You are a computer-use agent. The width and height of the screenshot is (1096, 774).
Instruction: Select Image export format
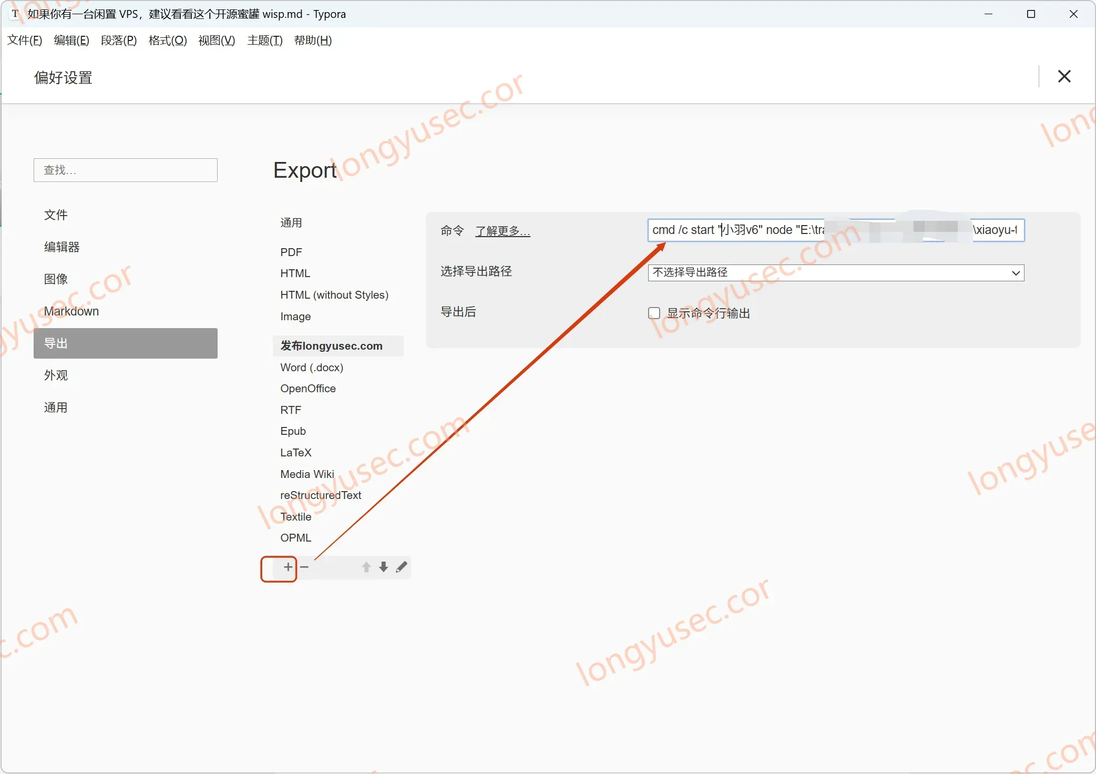(295, 317)
